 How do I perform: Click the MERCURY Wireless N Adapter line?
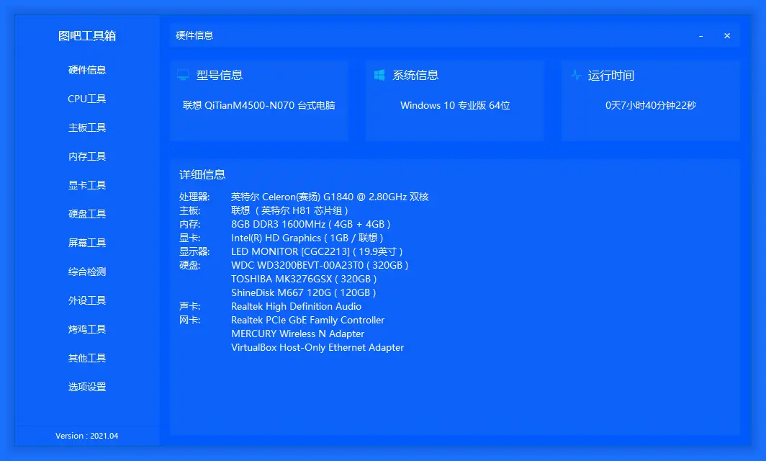[297, 334]
